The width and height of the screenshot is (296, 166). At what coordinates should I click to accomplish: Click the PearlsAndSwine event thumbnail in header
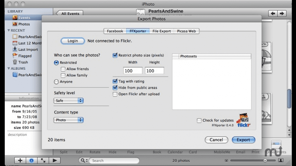pos(141,12)
